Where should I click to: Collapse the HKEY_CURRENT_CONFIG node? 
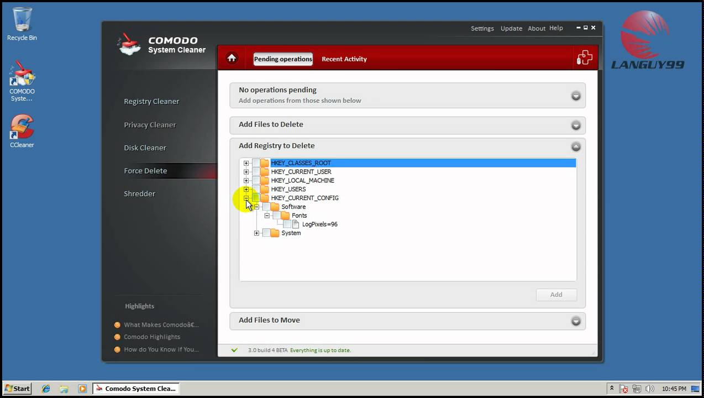246,198
